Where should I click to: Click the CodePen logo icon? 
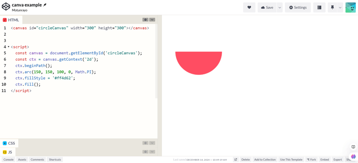pyautogui.click(x=6, y=7)
